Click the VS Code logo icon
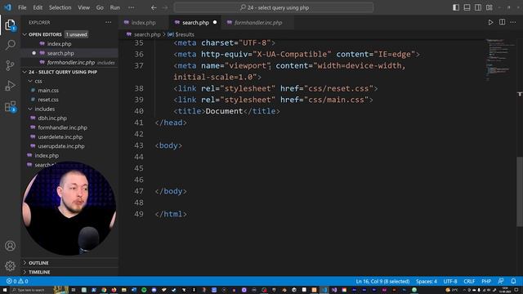 tap(7, 7)
